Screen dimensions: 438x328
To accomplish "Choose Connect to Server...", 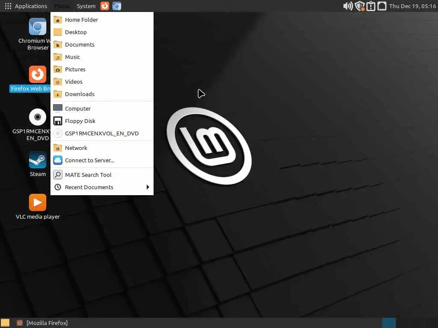I will 102,161.
